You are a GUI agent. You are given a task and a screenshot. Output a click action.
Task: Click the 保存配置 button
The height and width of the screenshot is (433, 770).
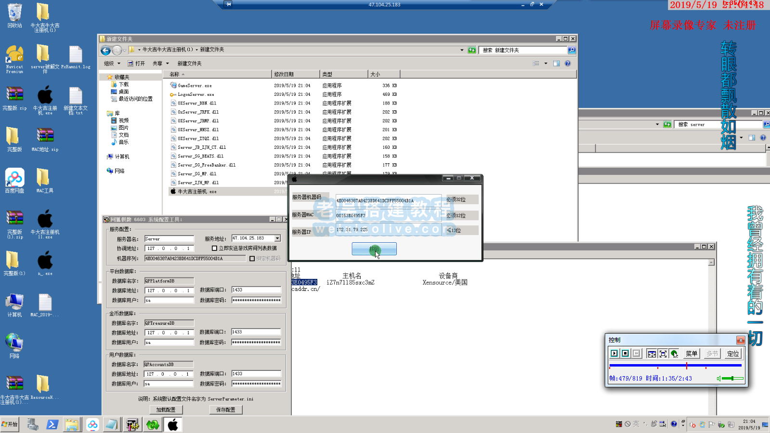225,410
